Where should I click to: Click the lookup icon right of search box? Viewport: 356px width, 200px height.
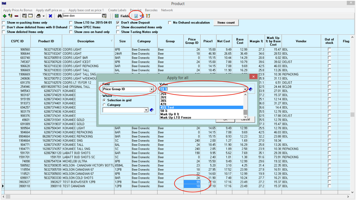(104, 16)
